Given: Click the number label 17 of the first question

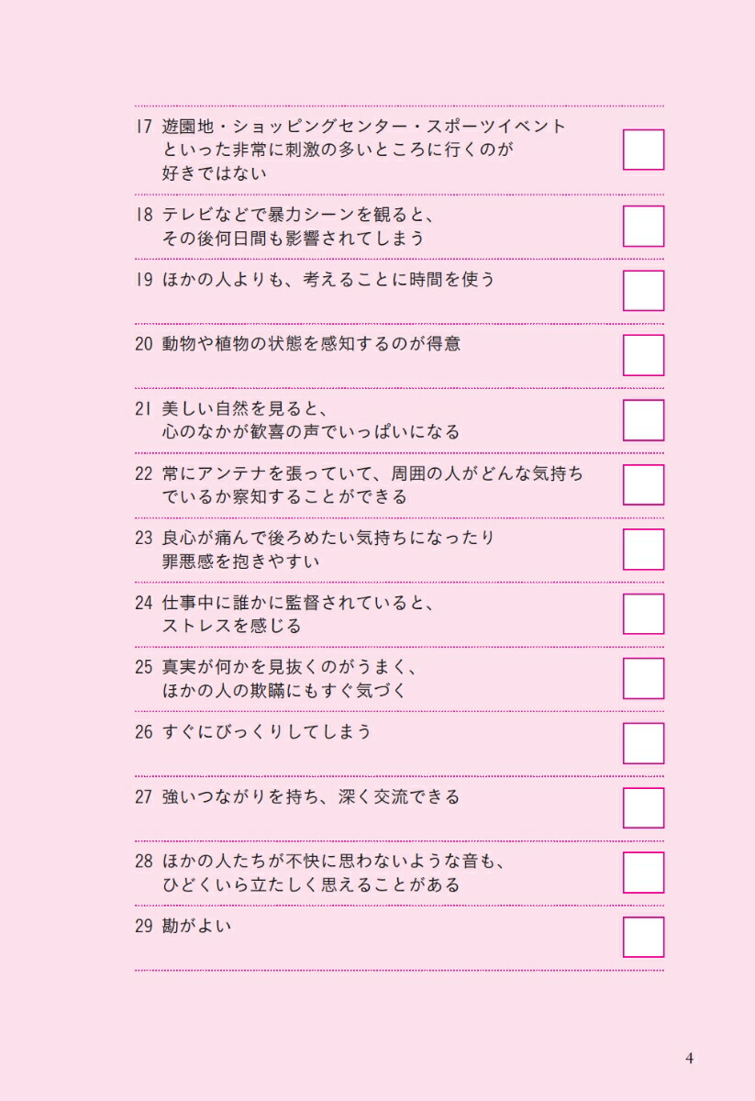Looking at the screenshot, I should pyautogui.click(x=142, y=127).
